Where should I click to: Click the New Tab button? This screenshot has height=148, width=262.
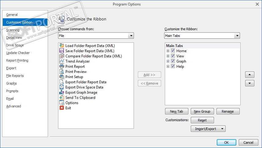[x=176, y=111]
